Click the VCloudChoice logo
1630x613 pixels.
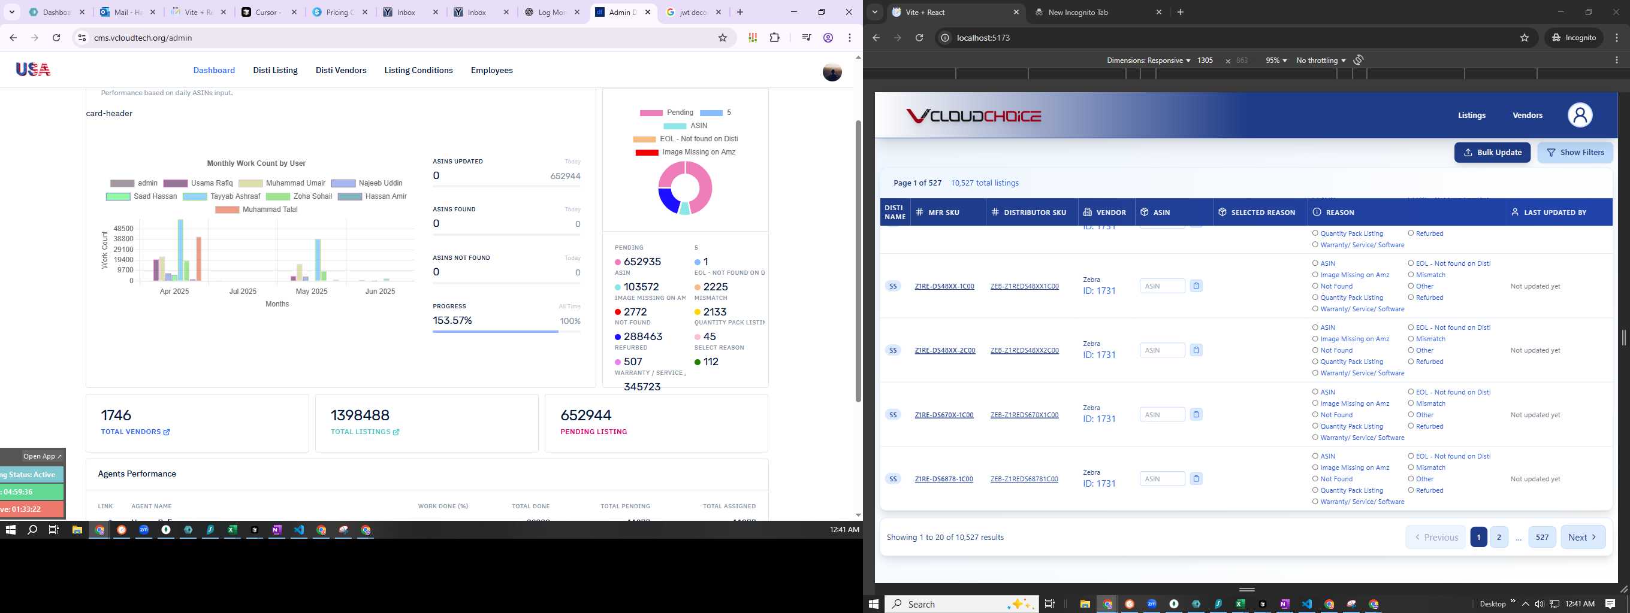click(x=974, y=116)
